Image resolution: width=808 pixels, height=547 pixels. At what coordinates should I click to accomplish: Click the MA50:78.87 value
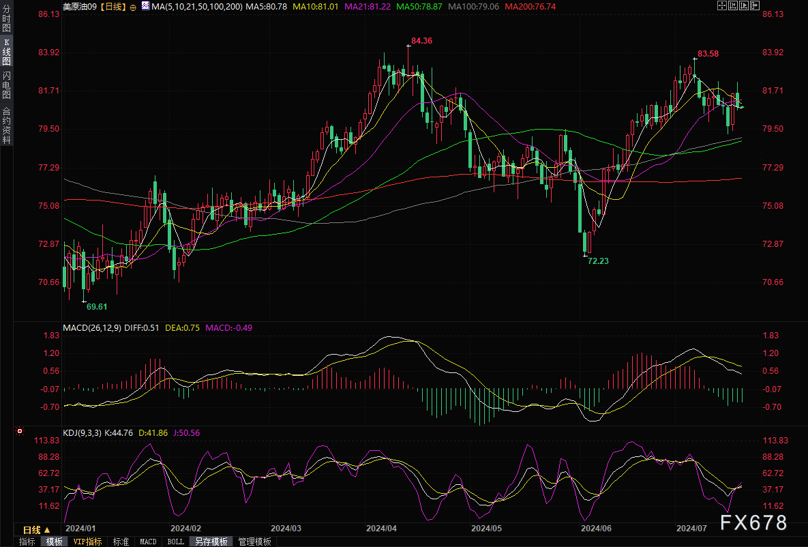[419, 7]
